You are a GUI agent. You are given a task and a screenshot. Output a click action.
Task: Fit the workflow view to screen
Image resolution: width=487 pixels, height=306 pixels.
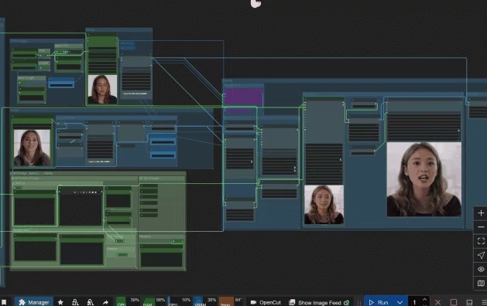(x=481, y=241)
